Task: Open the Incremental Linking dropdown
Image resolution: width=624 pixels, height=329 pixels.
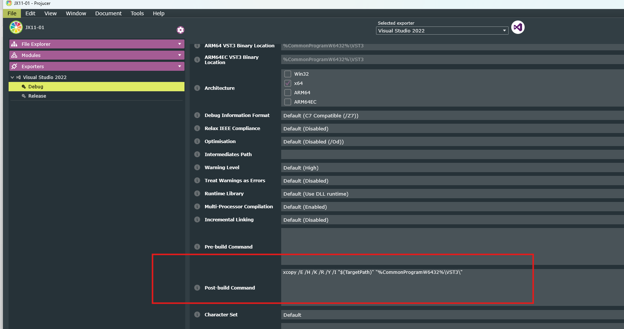Action: coord(453,220)
